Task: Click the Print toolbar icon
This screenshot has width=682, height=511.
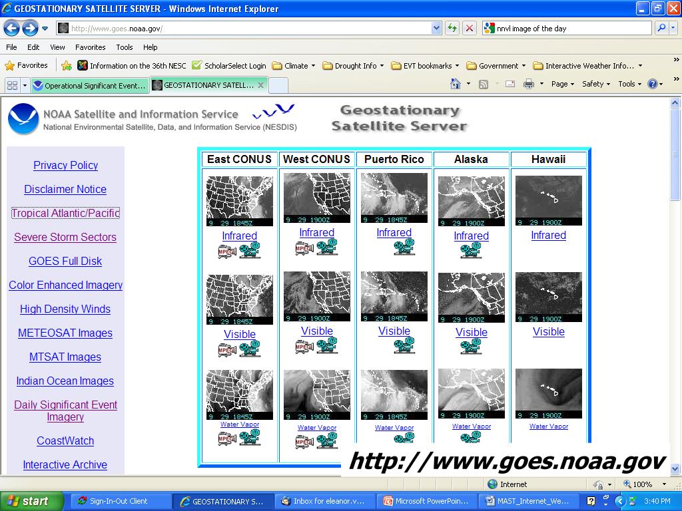Action: click(528, 84)
